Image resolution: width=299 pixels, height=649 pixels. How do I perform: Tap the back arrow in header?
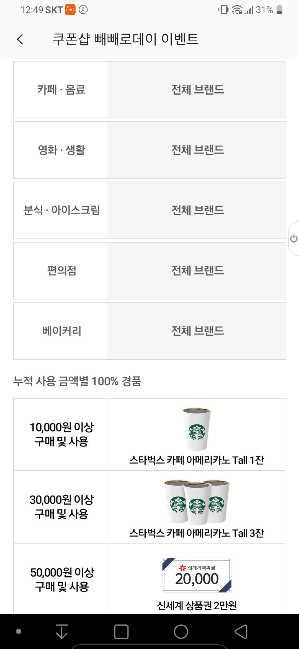(20, 39)
